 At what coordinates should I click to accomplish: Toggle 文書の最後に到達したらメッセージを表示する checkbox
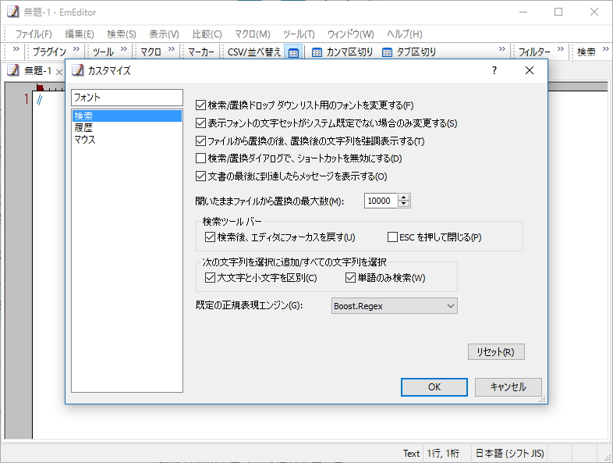pyautogui.click(x=200, y=176)
